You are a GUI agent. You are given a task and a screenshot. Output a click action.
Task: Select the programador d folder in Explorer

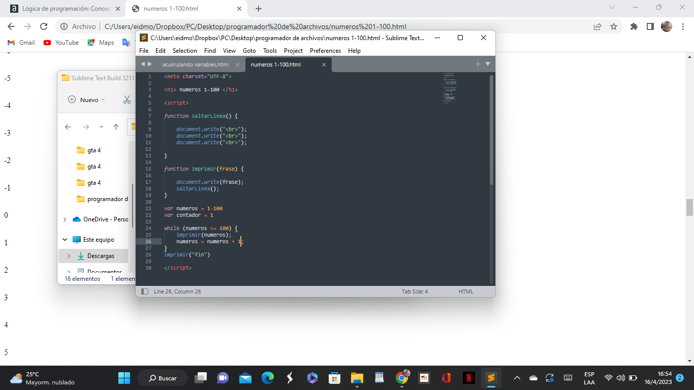(x=102, y=199)
